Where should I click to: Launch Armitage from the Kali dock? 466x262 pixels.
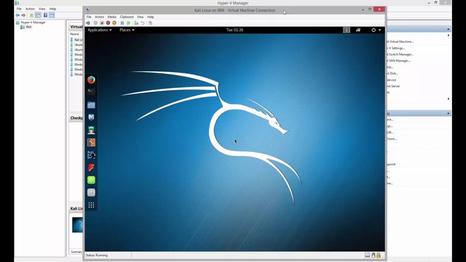[x=91, y=130]
